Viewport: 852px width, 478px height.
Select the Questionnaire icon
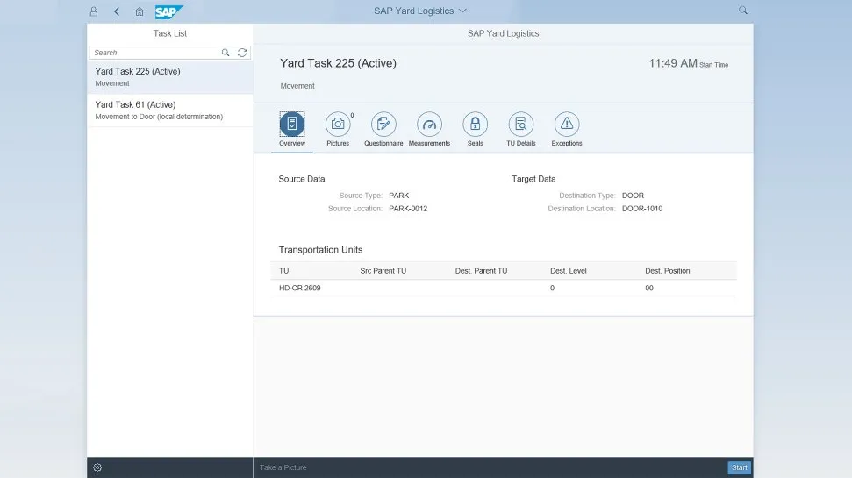[x=383, y=125]
